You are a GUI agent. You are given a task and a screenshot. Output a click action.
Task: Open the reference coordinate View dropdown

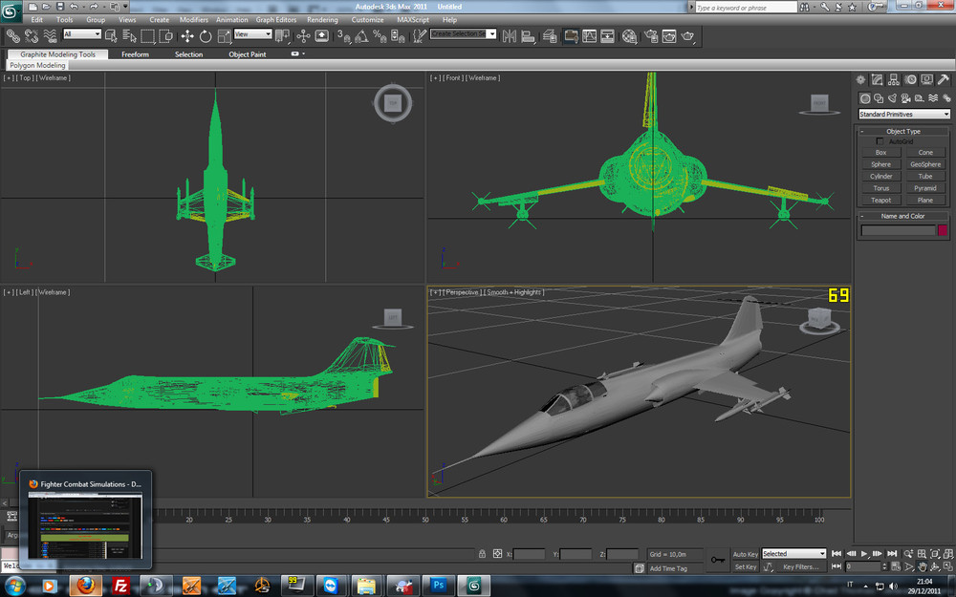coord(253,34)
